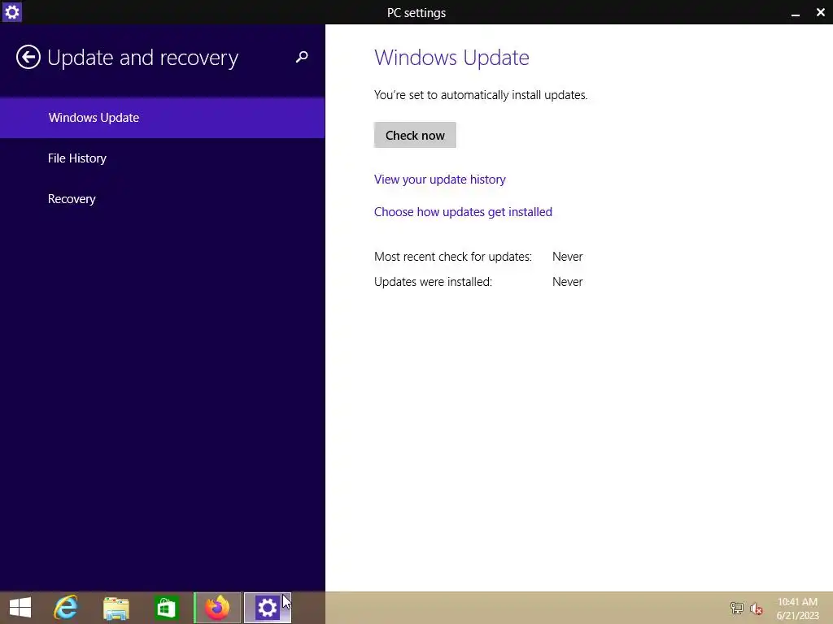833x624 pixels.
Task: Click the PC settings gear in title bar
Action: [x=11, y=11]
